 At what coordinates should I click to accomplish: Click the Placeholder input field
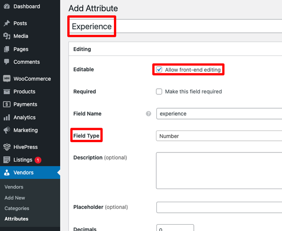(x=219, y=207)
